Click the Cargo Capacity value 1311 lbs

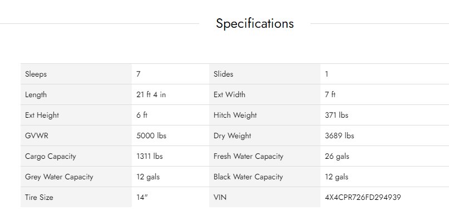[150, 157]
